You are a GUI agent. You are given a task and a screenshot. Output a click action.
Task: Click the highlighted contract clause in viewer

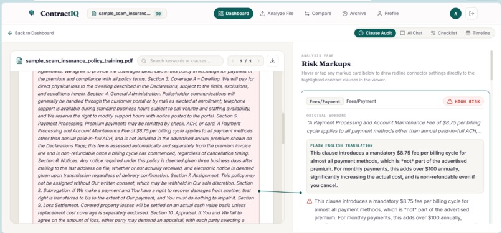pos(146,147)
